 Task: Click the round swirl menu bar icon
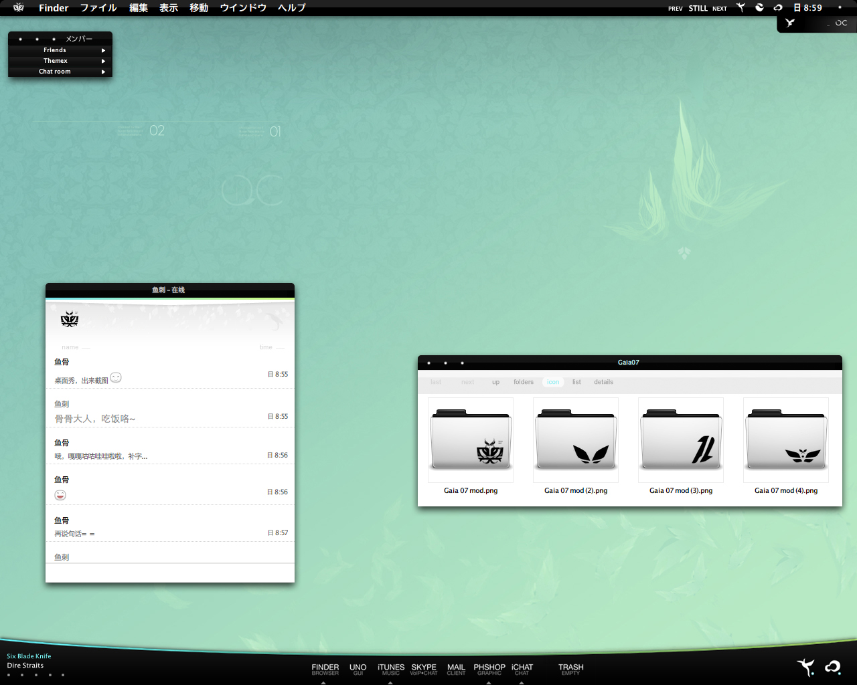click(759, 7)
